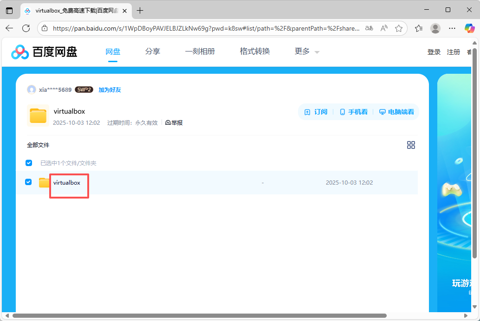Switch to grid view icon
Image resolution: width=480 pixels, height=321 pixels.
coord(411,145)
